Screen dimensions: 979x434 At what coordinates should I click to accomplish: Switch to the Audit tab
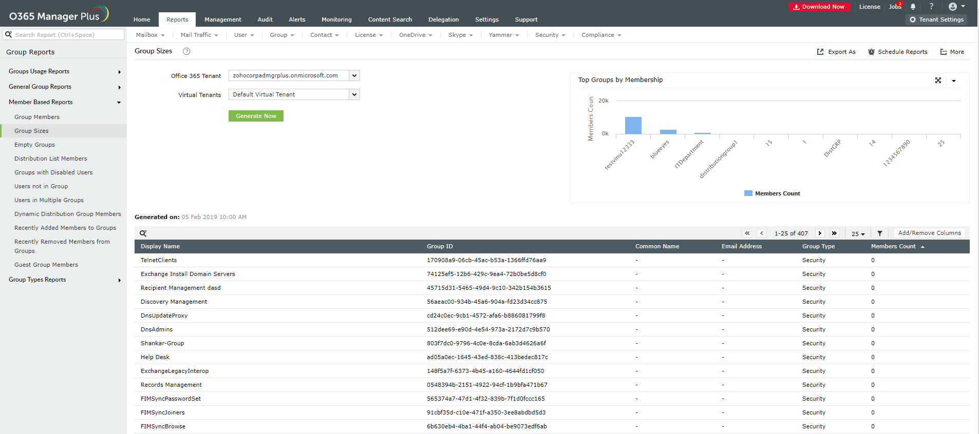coord(265,19)
